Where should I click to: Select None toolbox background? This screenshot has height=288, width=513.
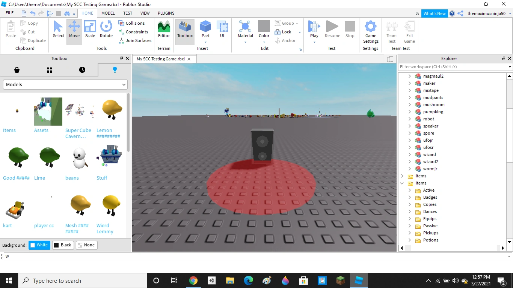click(x=86, y=245)
